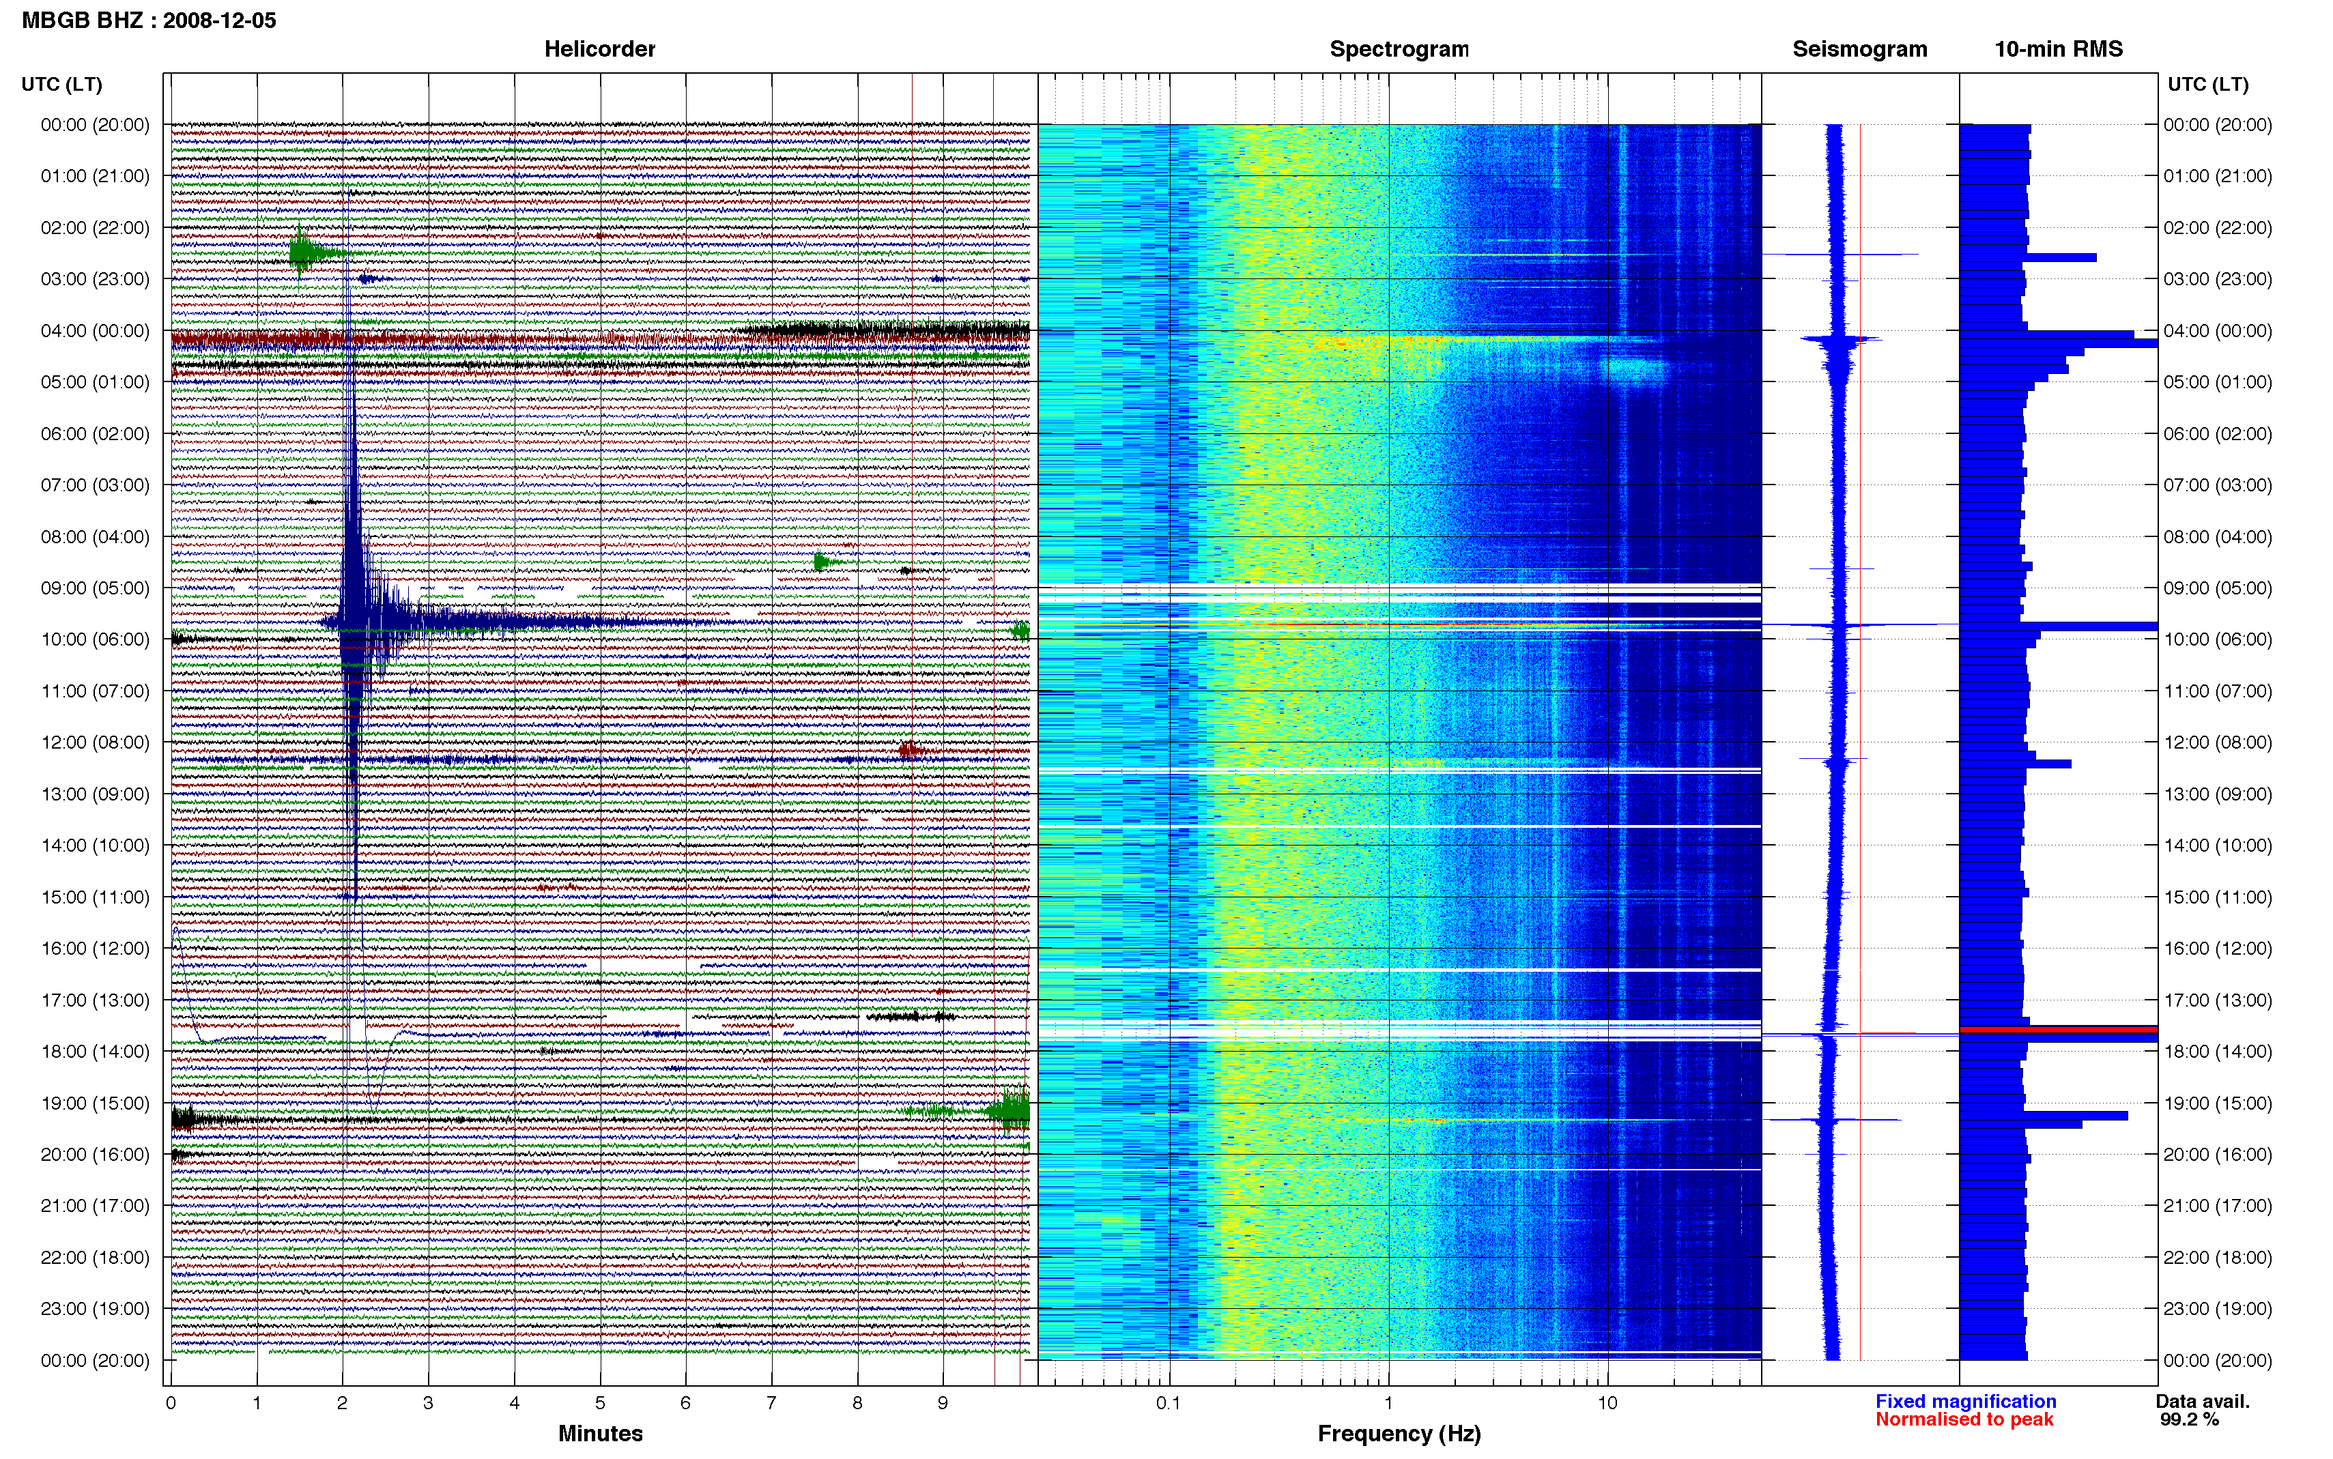2333x1459 pixels.
Task: Click the bright spectrogram patch near 04:40 at 10 Hz
Action: click(1635, 370)
